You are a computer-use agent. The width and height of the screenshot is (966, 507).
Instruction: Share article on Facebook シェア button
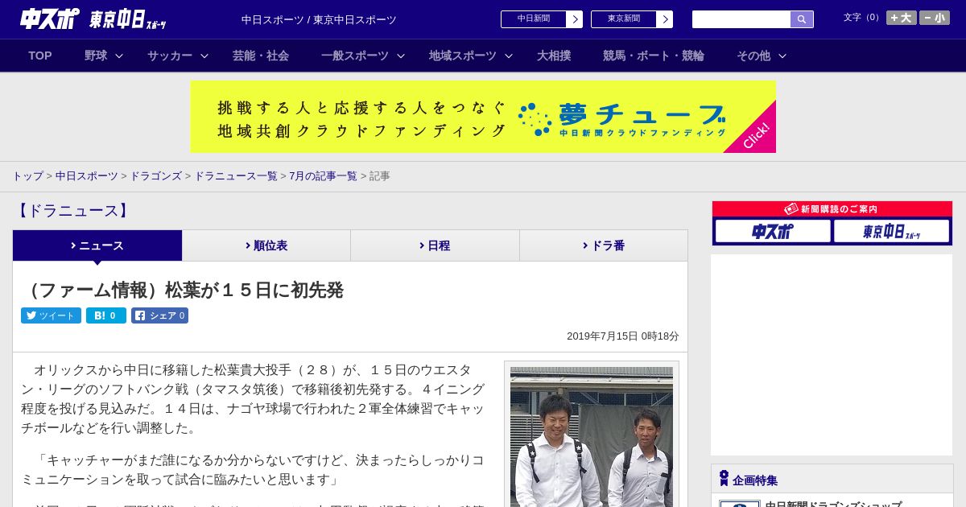point(159,315)
